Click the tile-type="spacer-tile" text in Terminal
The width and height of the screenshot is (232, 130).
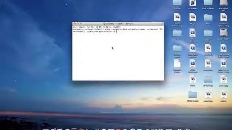[x=99, y=31]
